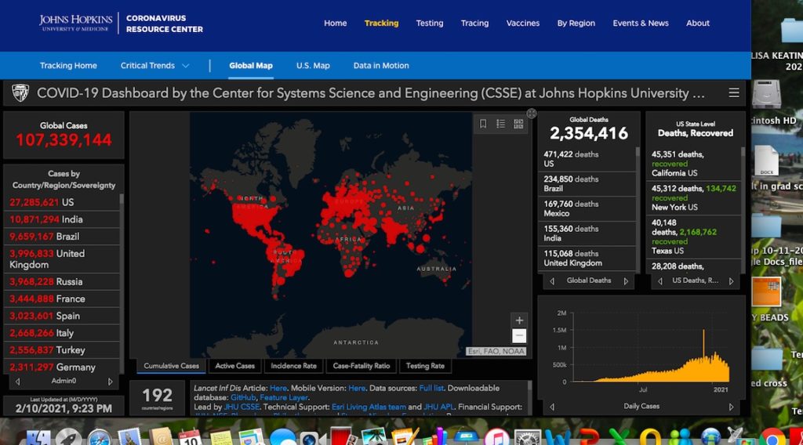Image resolution: width=803 pixels, height=445 pixels.
Task: Open the Tracing nav item
Action: click(x=474, y=23)
